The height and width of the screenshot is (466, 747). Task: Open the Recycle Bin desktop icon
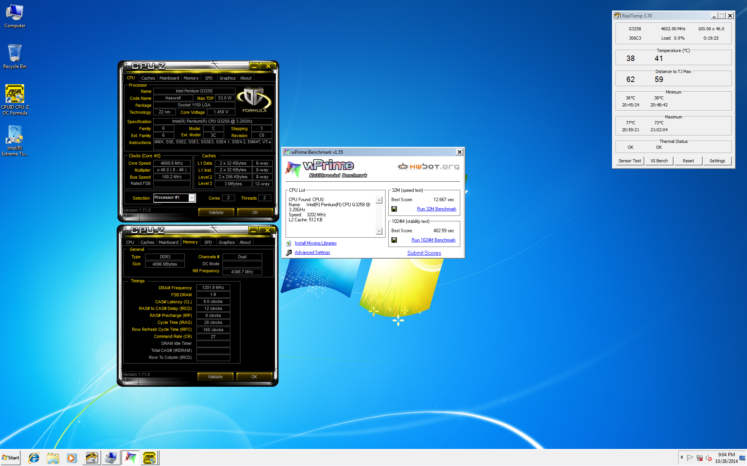(15, 57)
